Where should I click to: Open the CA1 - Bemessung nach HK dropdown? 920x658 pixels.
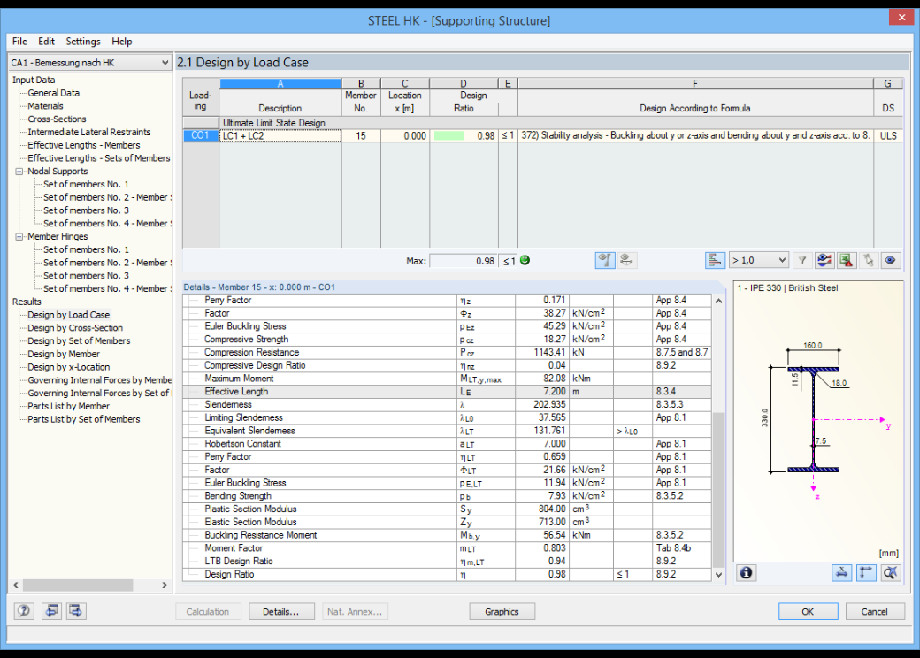(x=89, y=62)
